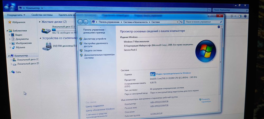Screen dimensions: 264x119
Task: Select Видео library
Action: point(19,35)
